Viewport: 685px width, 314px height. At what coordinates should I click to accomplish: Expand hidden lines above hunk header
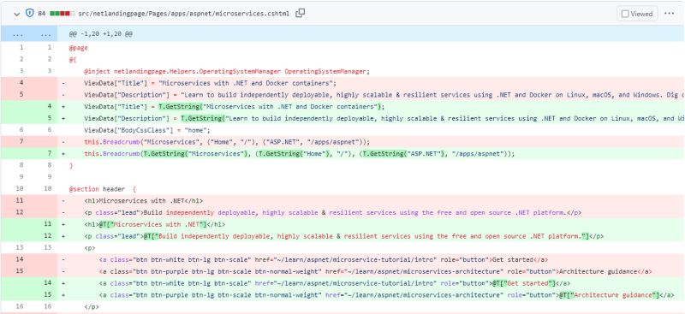pyautogui.click(x=29, y=33)
